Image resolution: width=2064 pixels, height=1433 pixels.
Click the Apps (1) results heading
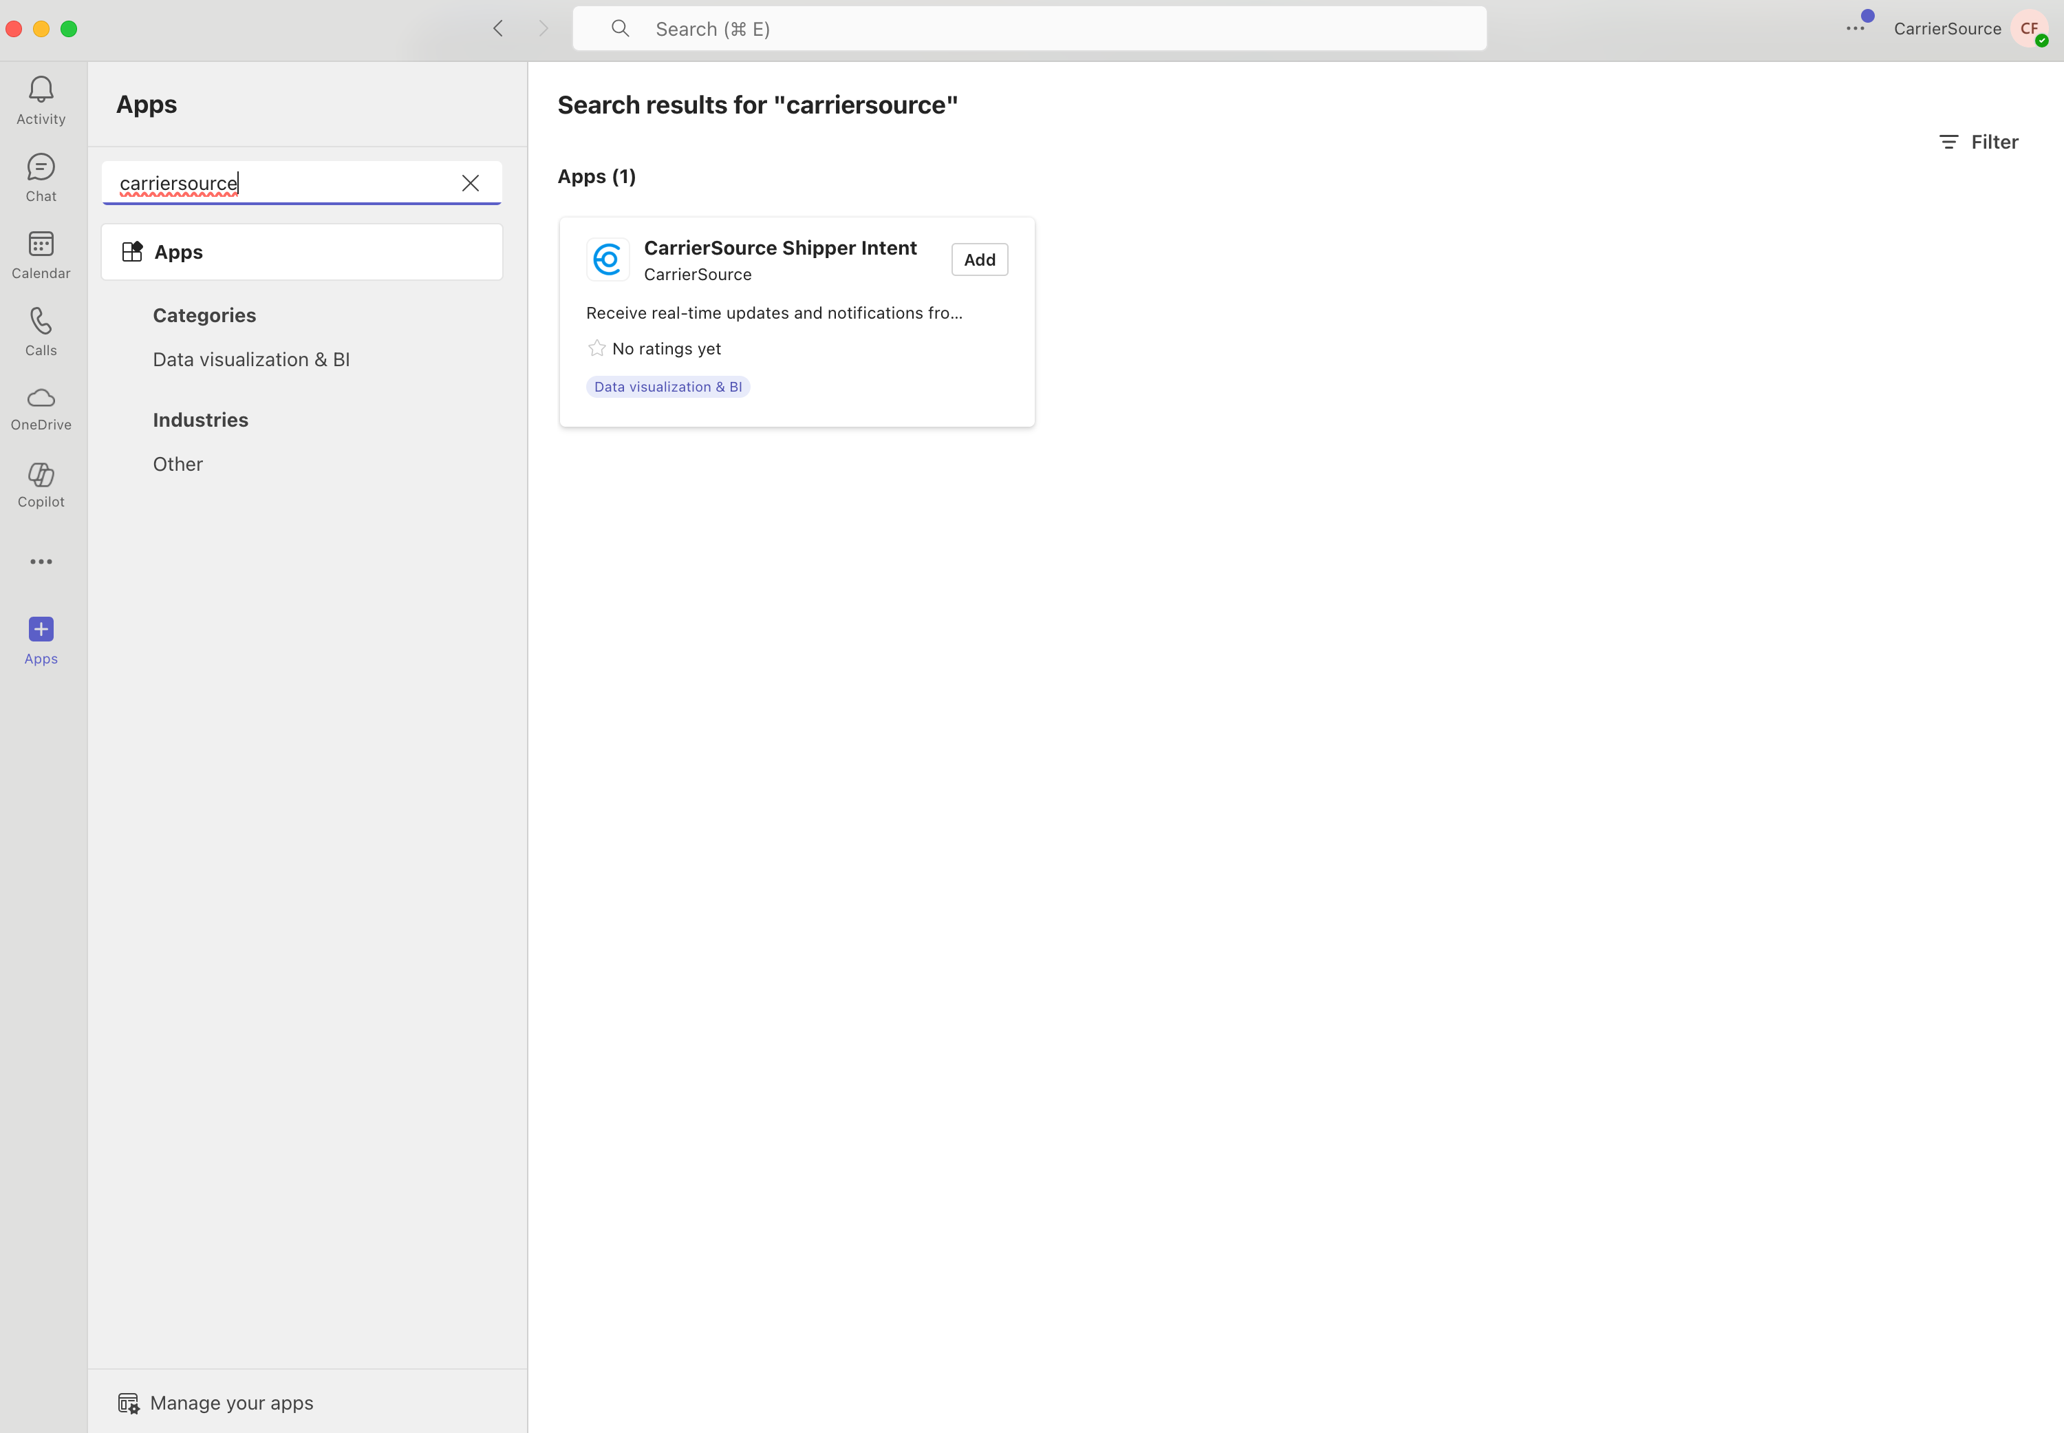click(x=596, y=177)
